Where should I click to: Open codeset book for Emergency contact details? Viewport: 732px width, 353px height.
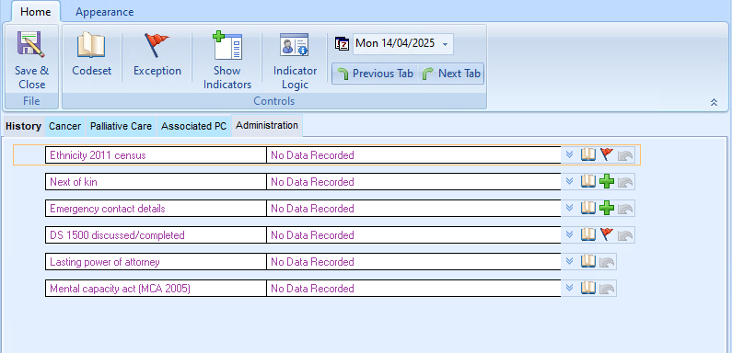588,208
